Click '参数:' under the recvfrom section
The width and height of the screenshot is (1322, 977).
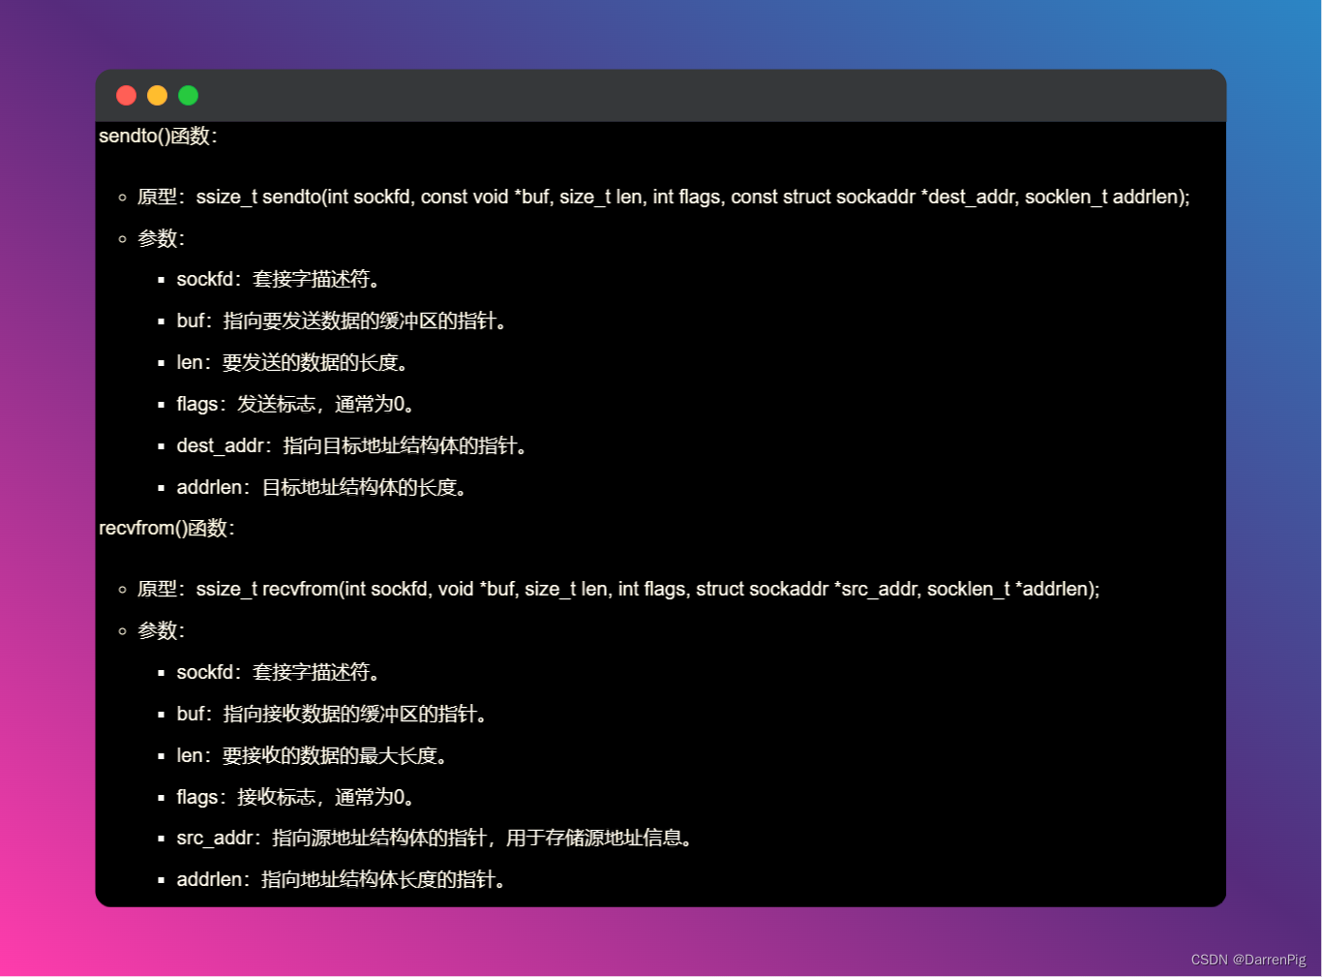pyautogui.click(x=161, y=631)
